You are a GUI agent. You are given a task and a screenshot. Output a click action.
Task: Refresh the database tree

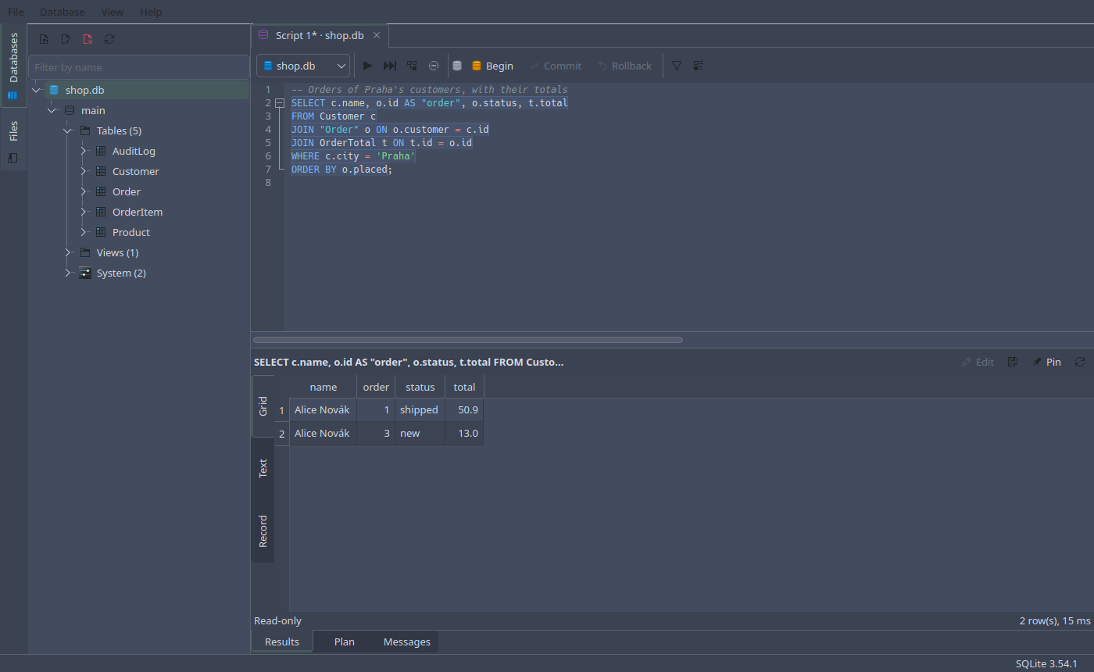click(109, 38)
